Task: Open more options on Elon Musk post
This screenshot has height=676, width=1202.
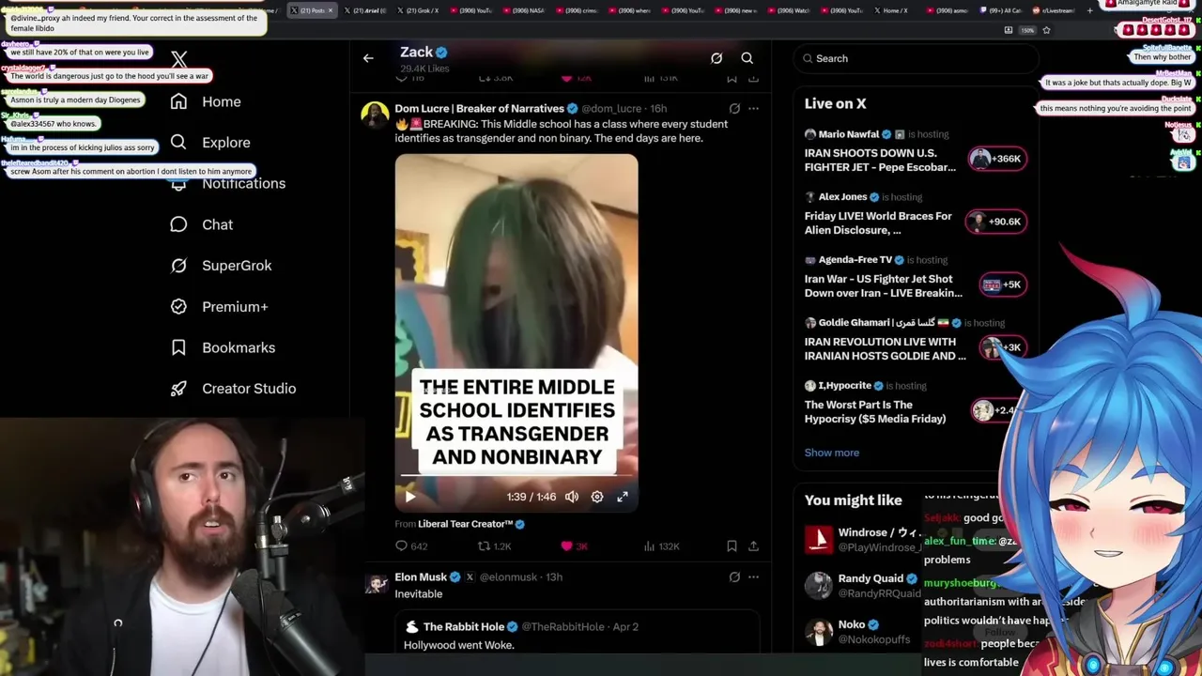Action: pos(753,577)
